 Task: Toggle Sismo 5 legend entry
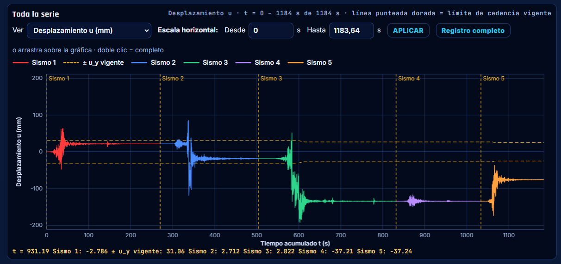310,62
